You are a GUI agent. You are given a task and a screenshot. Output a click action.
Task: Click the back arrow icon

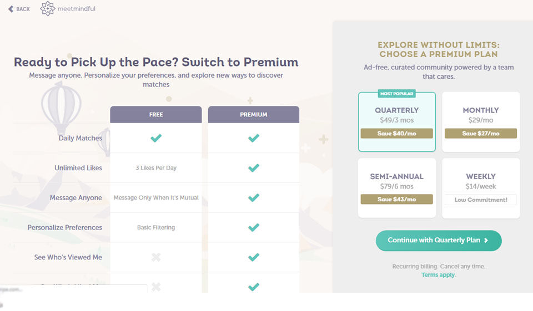point(11,9)
